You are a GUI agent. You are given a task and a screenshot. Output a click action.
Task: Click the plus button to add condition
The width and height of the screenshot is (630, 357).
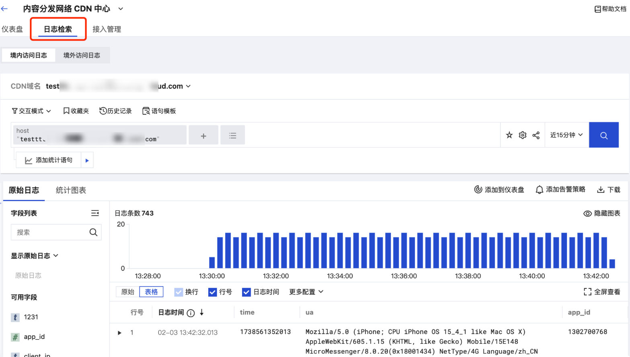[x=203, y=136]
